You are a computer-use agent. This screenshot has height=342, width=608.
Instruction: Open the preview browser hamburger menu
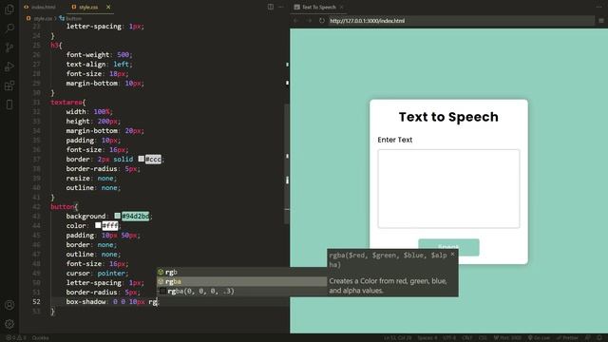click(x=601, y=21)
